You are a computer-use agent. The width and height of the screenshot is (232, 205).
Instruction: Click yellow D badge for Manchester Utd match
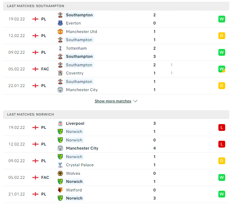[x=222, y=36]
